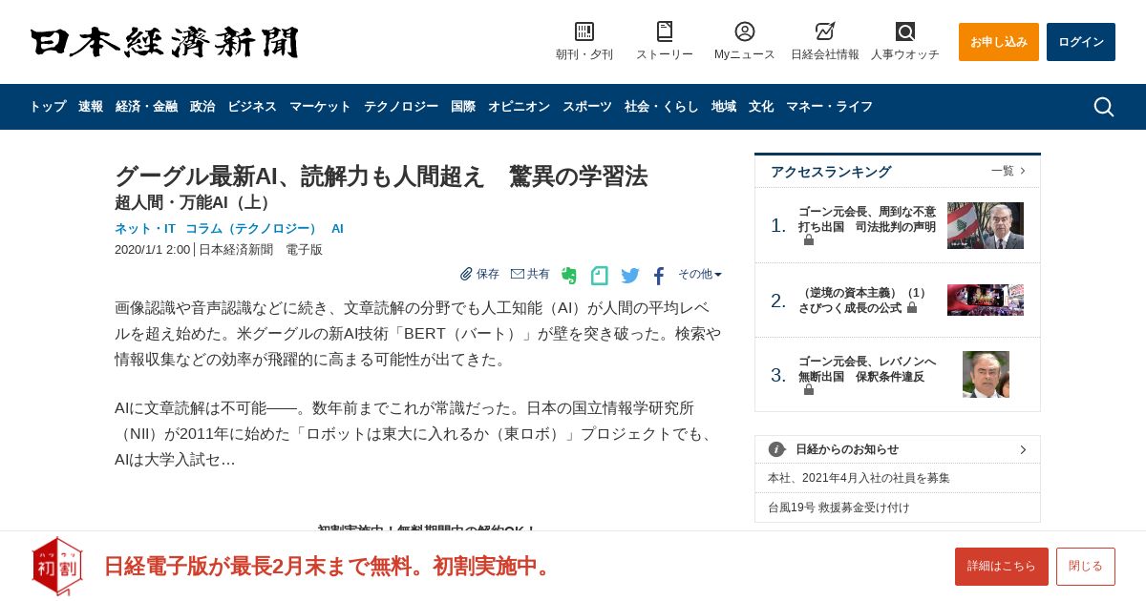Open the AI topic tag link

337,229
